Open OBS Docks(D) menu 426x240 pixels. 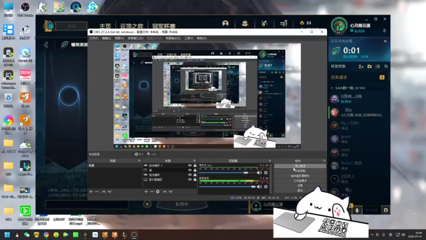click(x=135, y=38)
